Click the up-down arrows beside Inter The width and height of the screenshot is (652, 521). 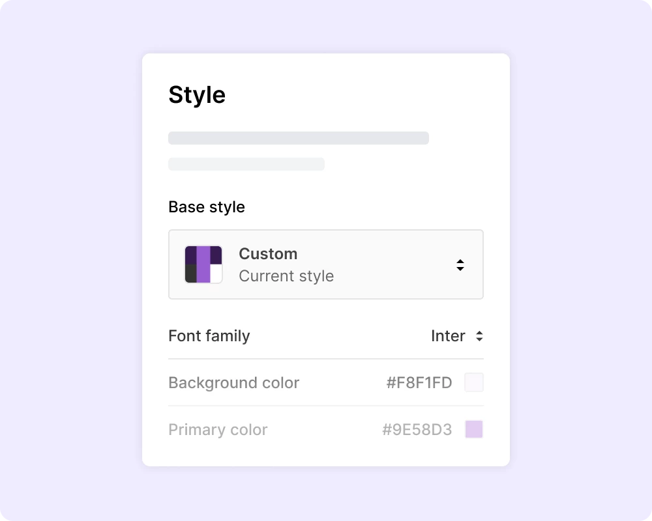[480, 337]
